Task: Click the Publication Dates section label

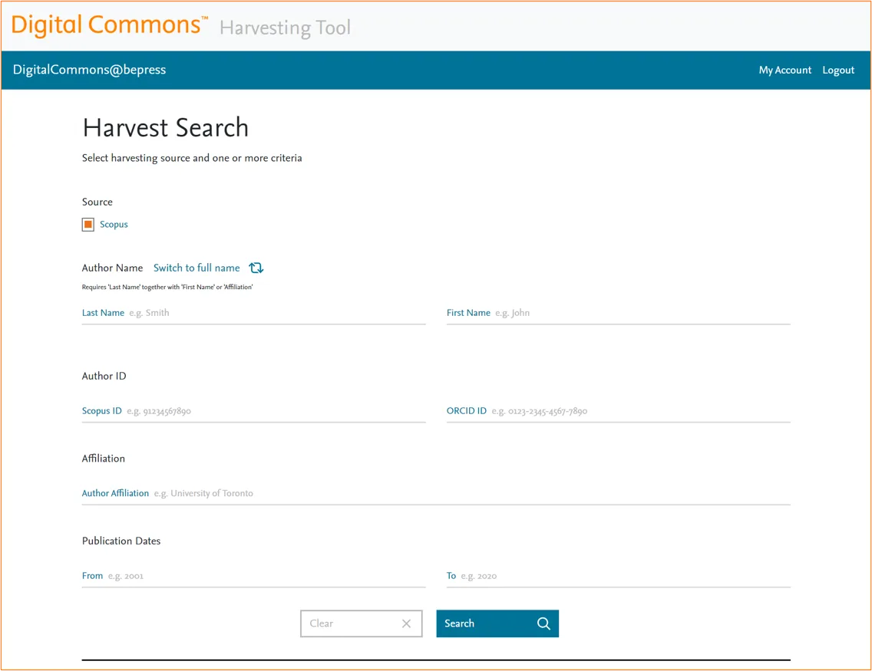Action: coord(121,541)
